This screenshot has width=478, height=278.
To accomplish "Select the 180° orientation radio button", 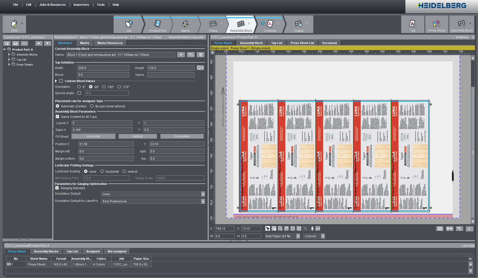I will (104, 87).
